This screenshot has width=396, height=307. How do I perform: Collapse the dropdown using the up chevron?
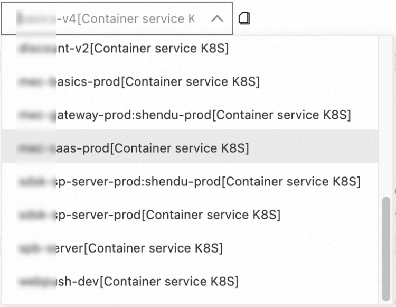pos(217,19)
